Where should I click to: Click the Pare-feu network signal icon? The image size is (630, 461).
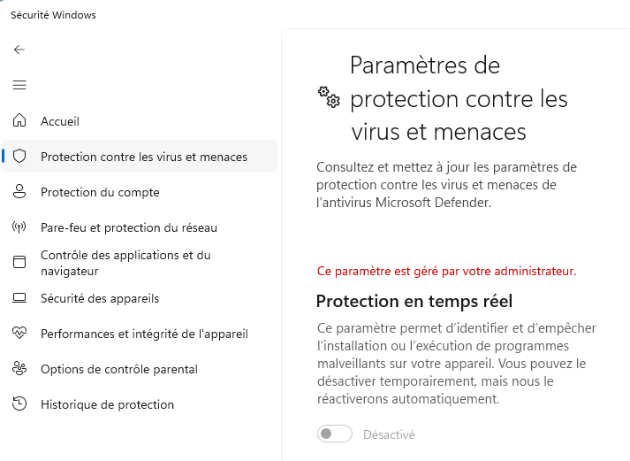point(19,227)
